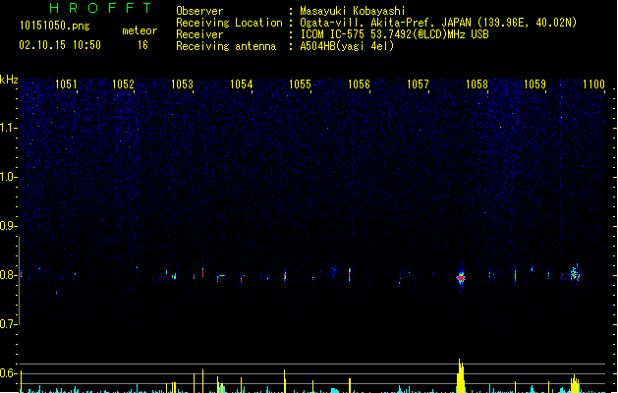Click the 1056 time marker

tap(359, 84)
